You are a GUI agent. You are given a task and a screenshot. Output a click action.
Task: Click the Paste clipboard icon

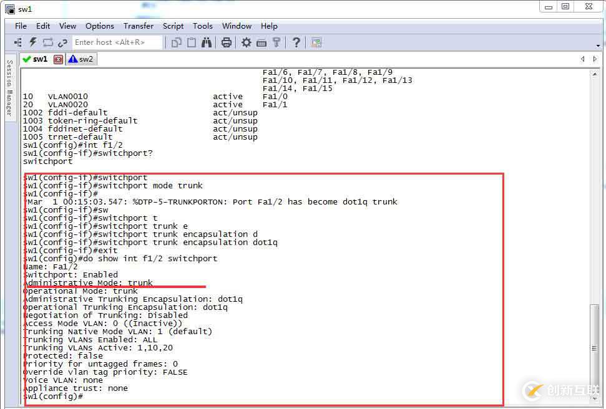pyautogui.click(x=192, y=42)
